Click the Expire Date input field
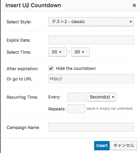This screenshot has height=153, width=140. coord(91,40)
